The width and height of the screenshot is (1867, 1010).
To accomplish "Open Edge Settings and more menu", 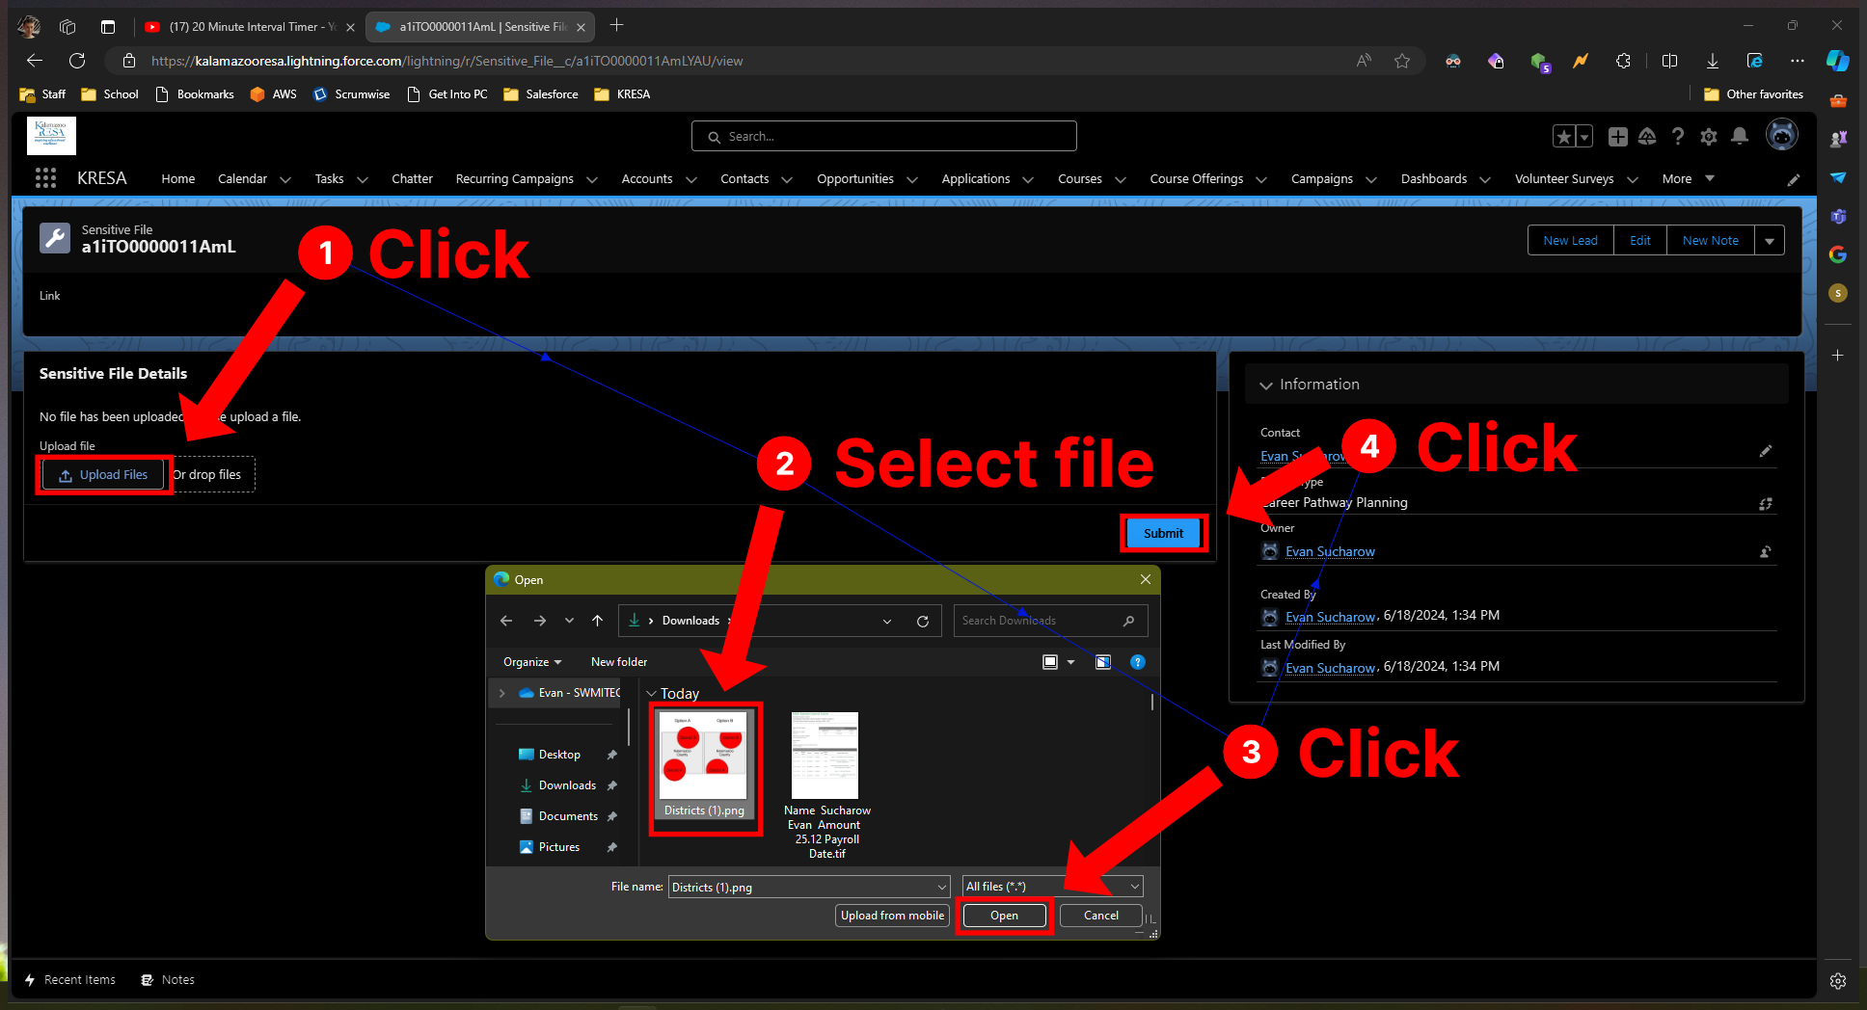I will tap(1798, 61).
